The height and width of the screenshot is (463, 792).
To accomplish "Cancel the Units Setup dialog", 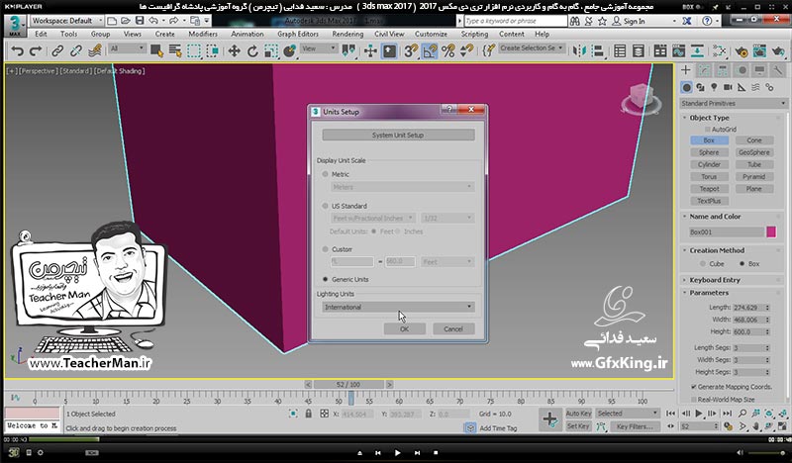I will (453, 329).
